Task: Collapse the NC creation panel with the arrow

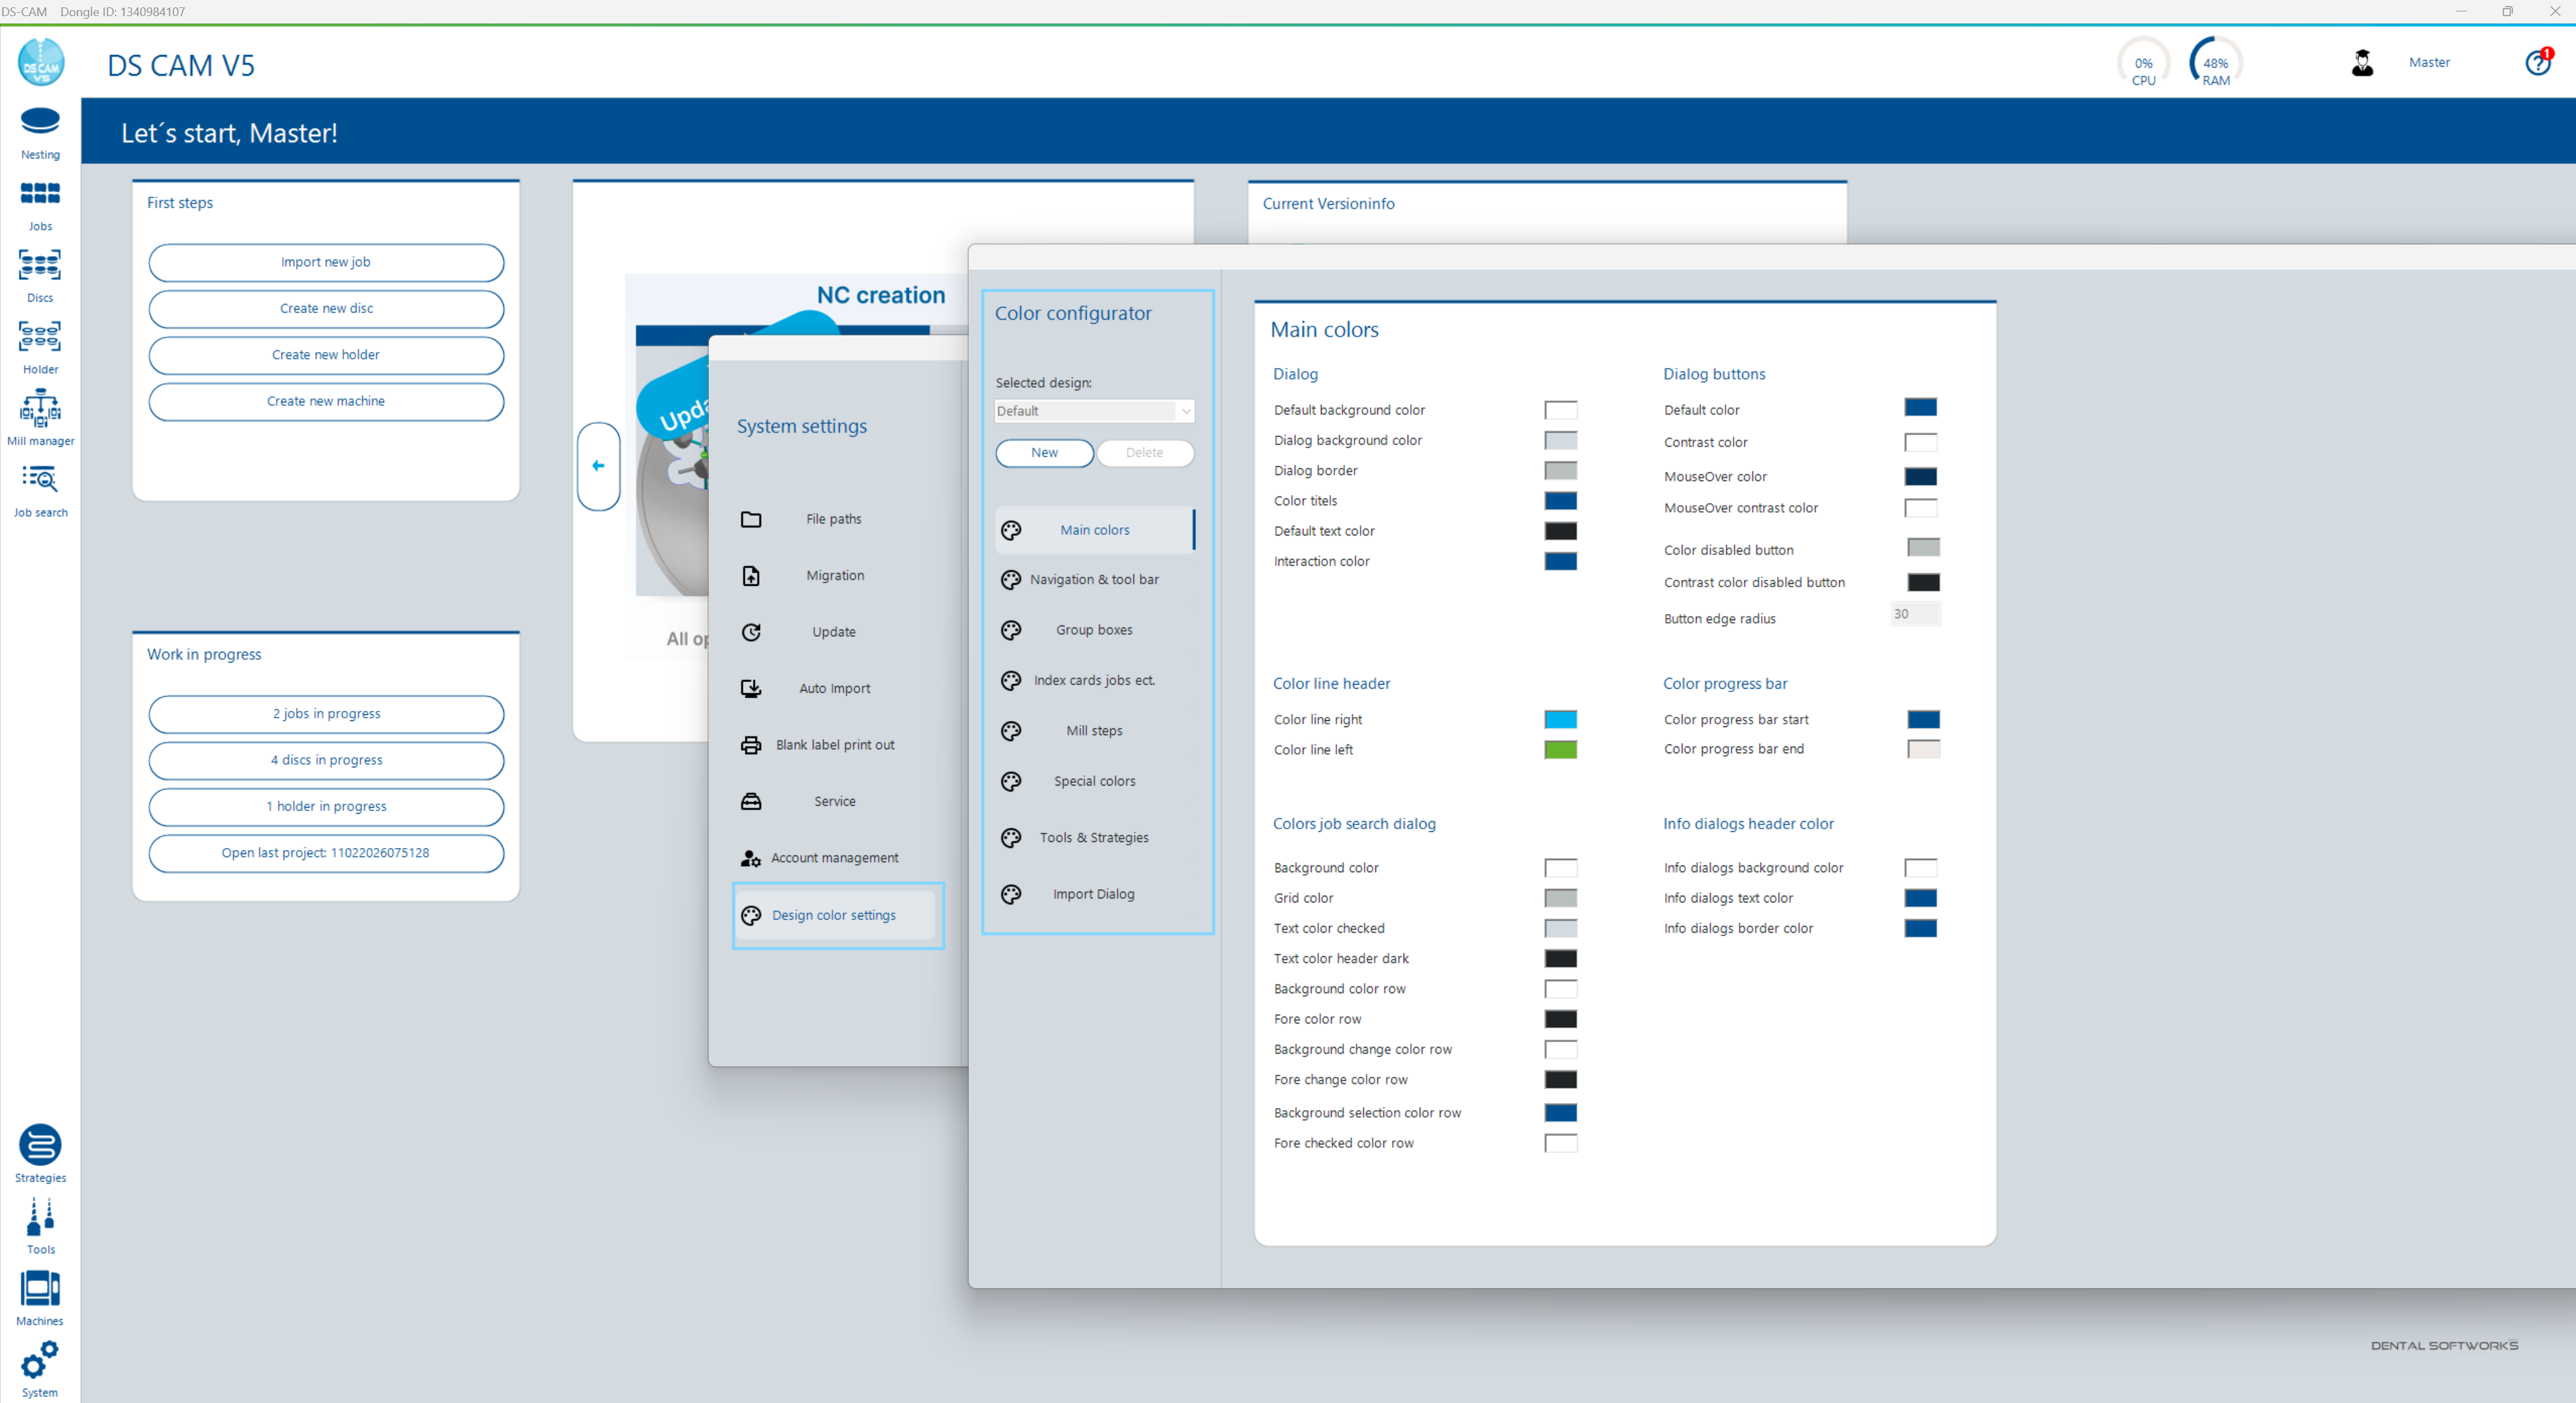Action: 598,466
